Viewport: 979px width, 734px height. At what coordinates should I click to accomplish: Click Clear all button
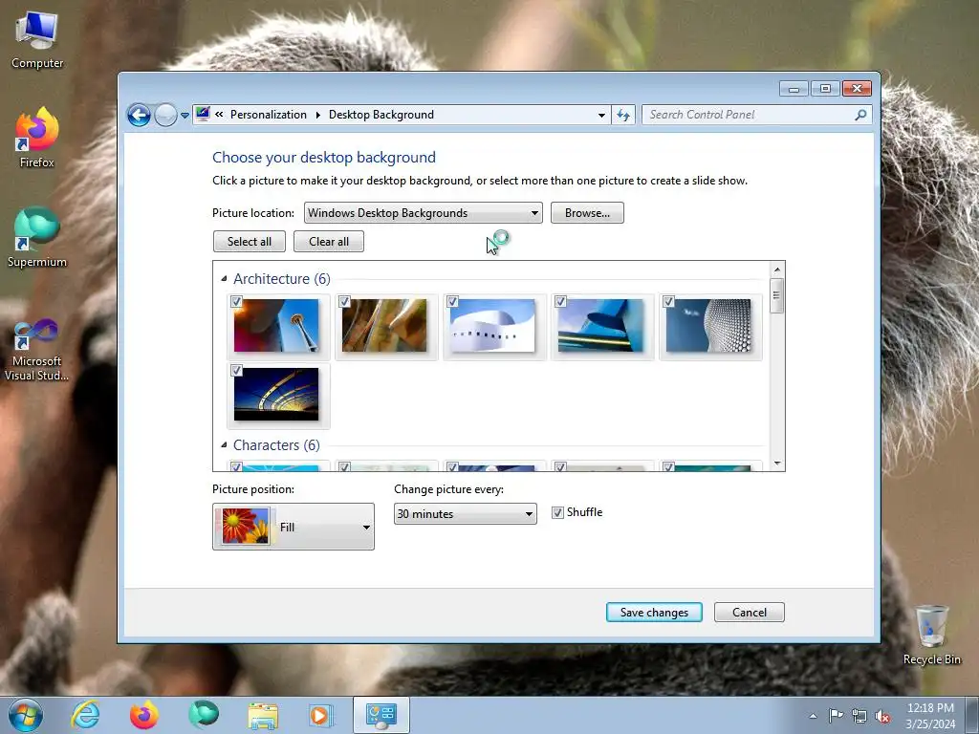[329, 242]
